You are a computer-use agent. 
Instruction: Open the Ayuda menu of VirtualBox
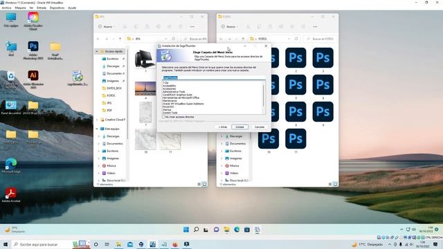tap(72, 8)
